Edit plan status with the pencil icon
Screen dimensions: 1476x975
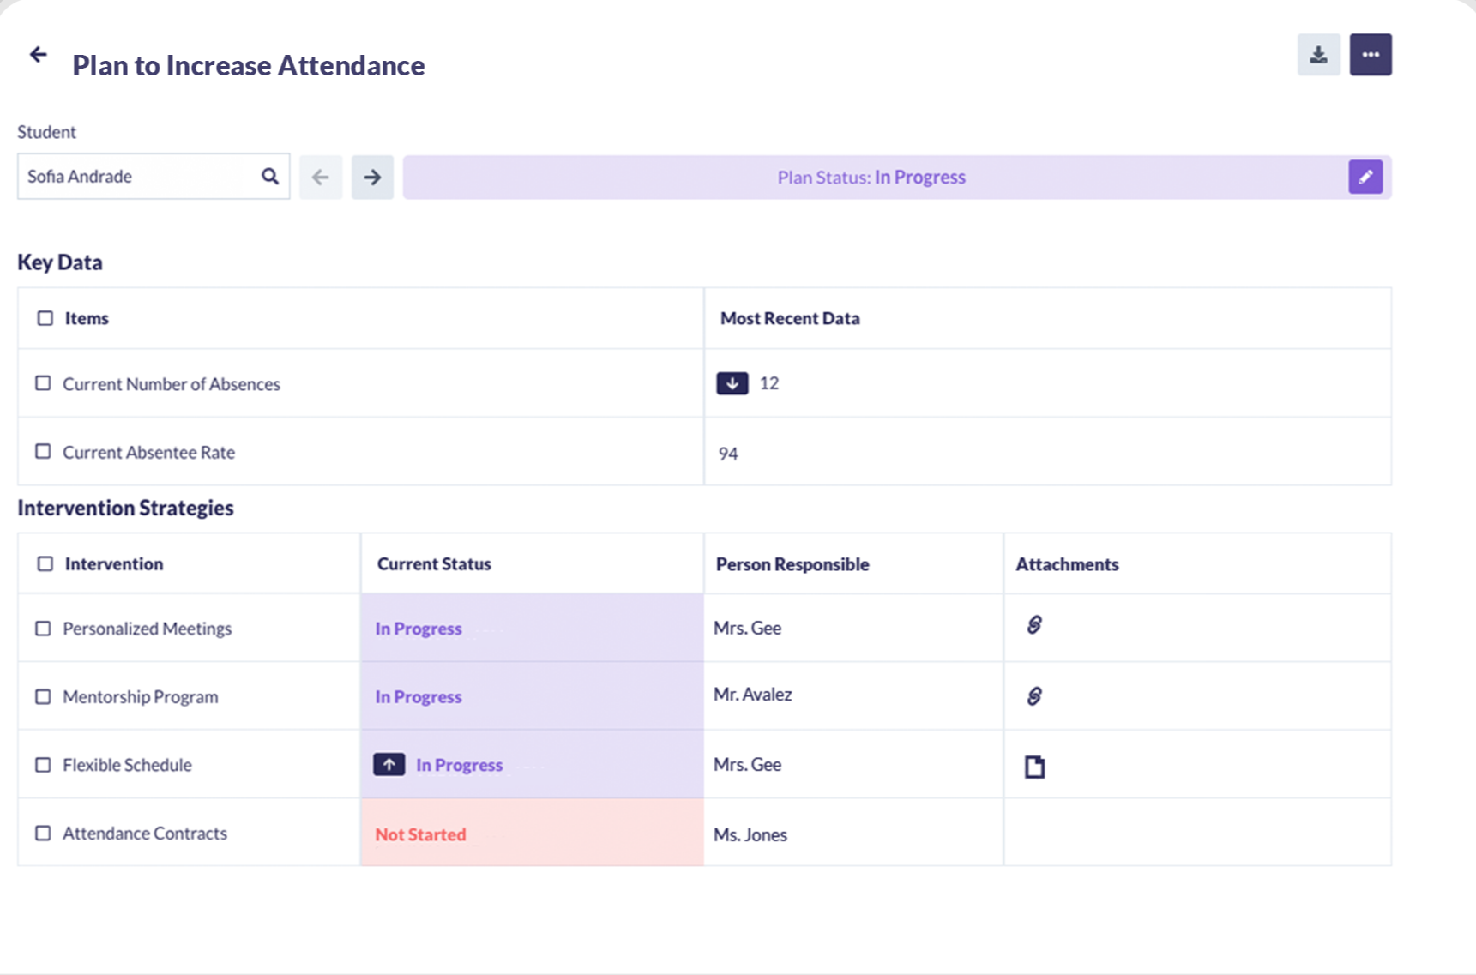(1365, 178)
